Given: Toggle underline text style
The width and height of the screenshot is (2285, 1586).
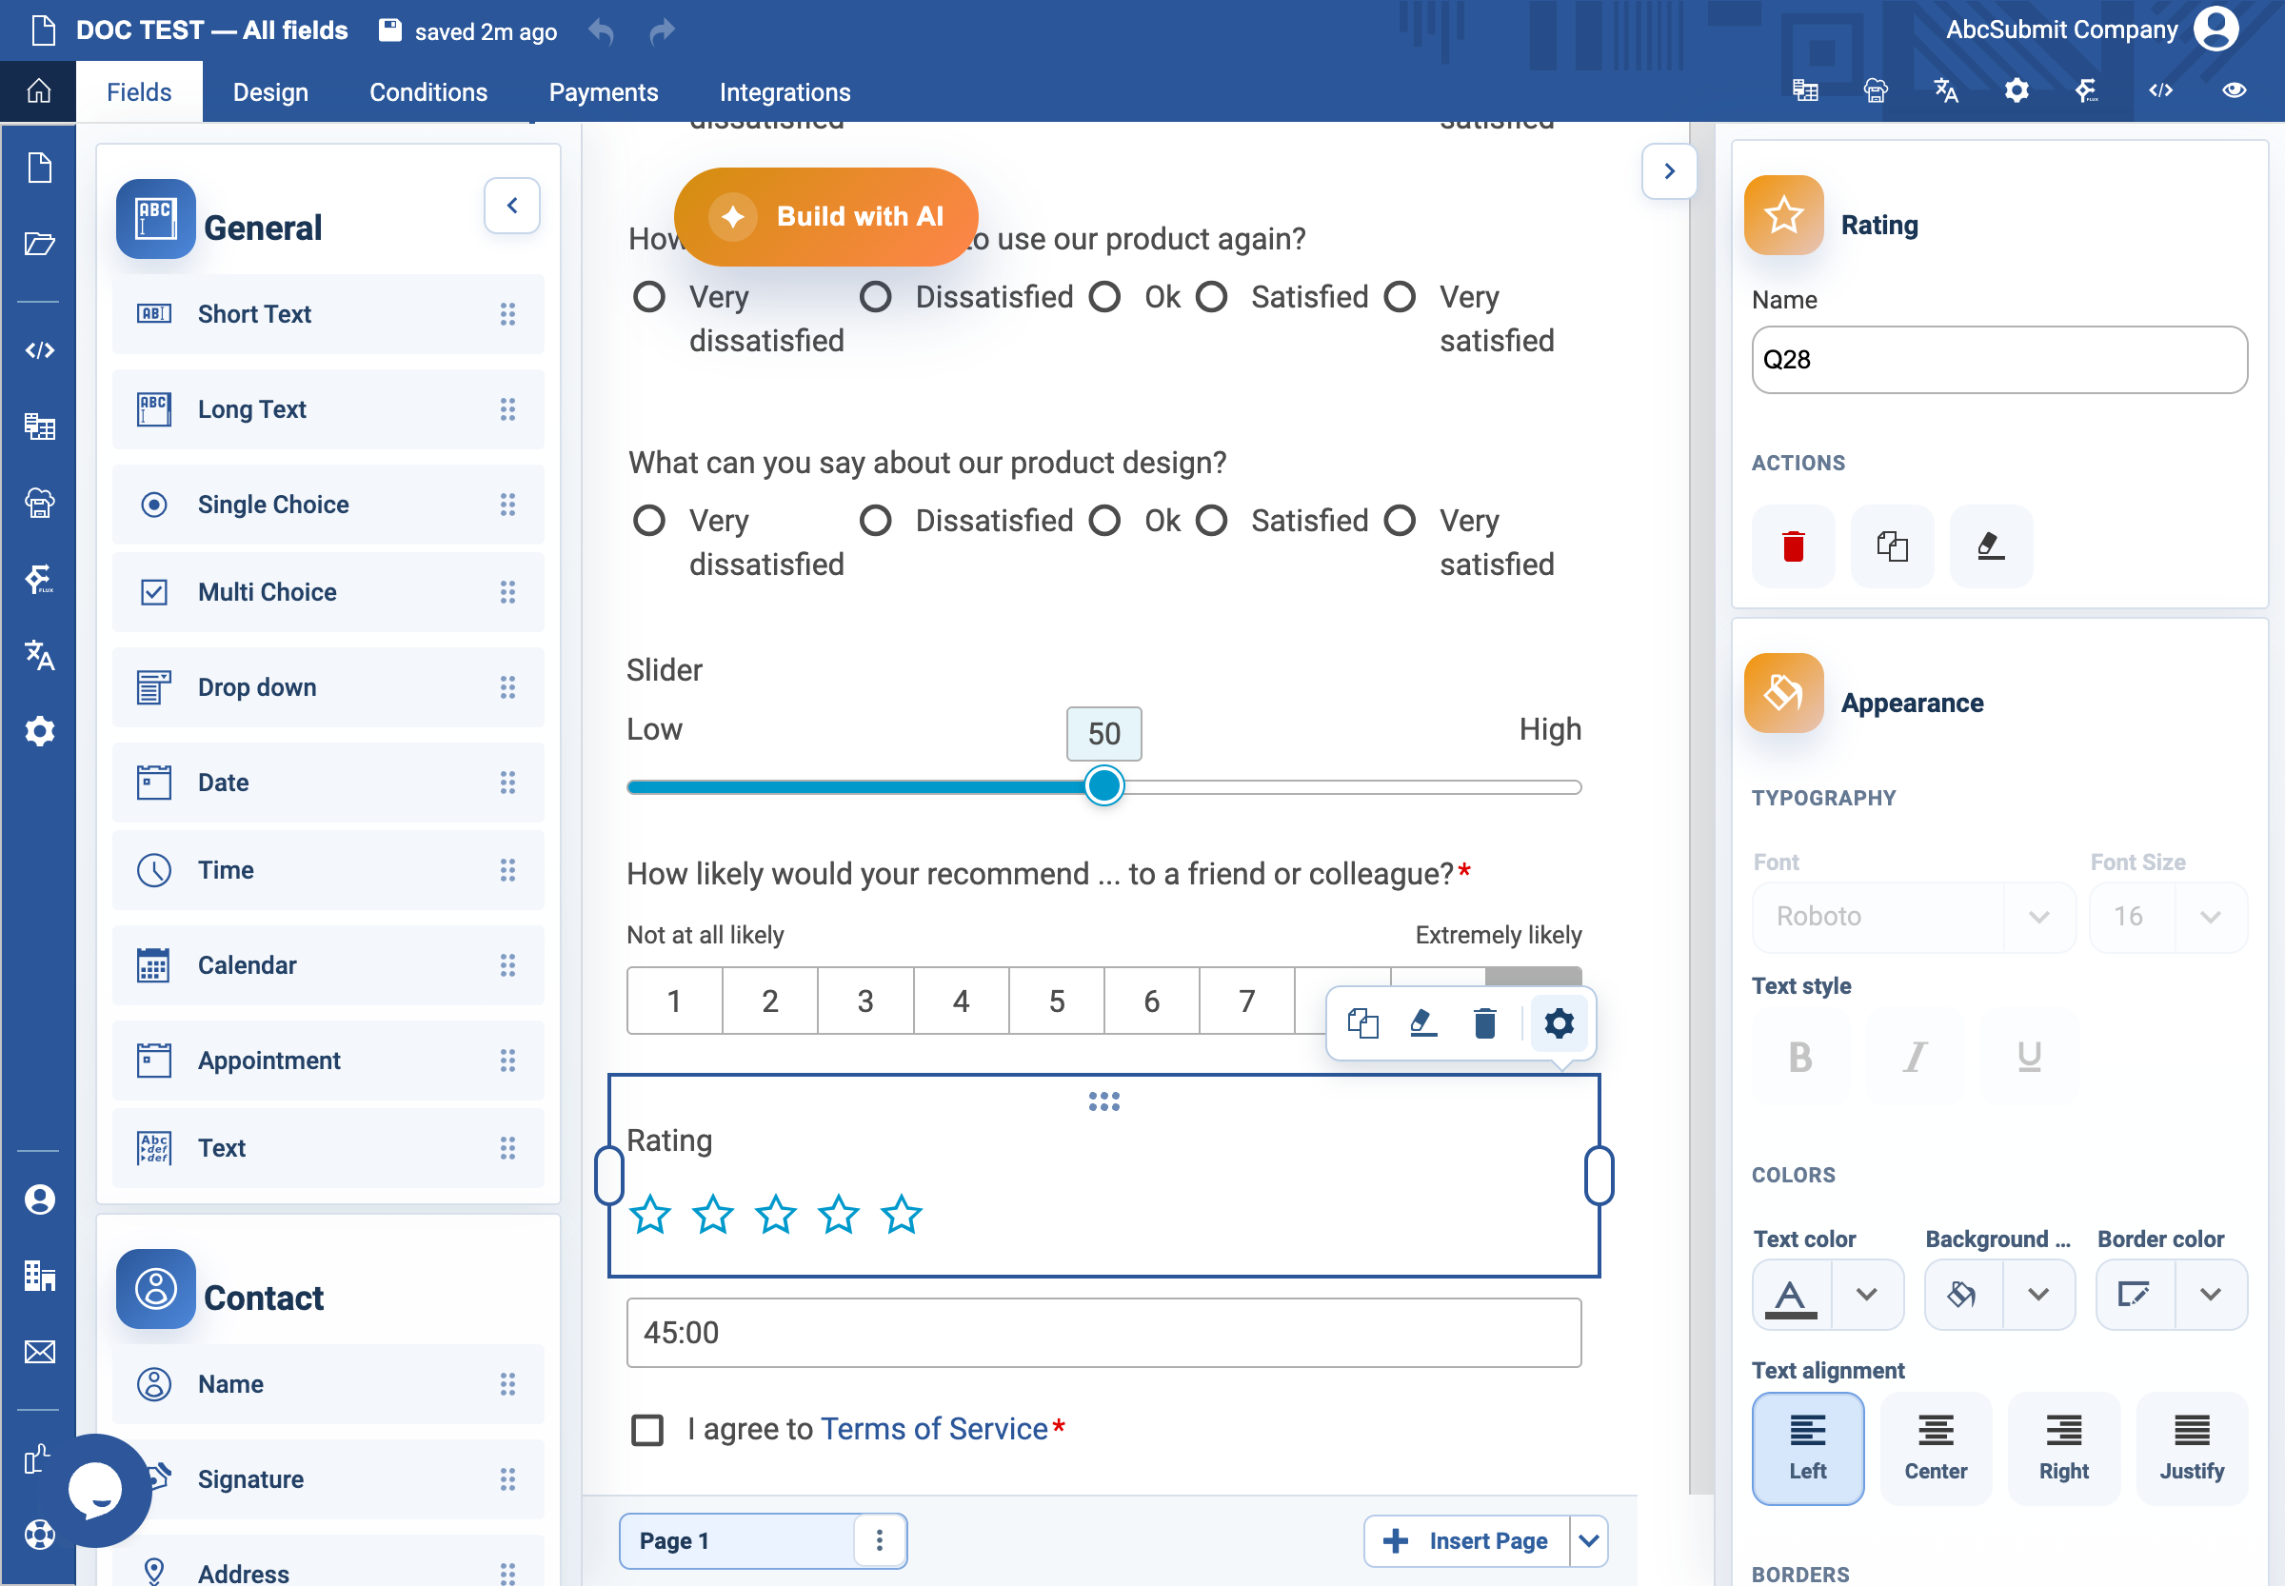Looking at the screenshot, I should point(2029,1058).
